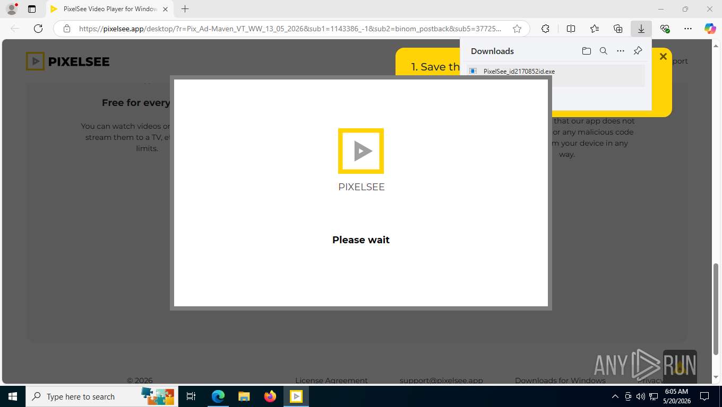Click the Downloads toolbar button
Viewport: 722px width, 407px height.
tap(641, 29)
